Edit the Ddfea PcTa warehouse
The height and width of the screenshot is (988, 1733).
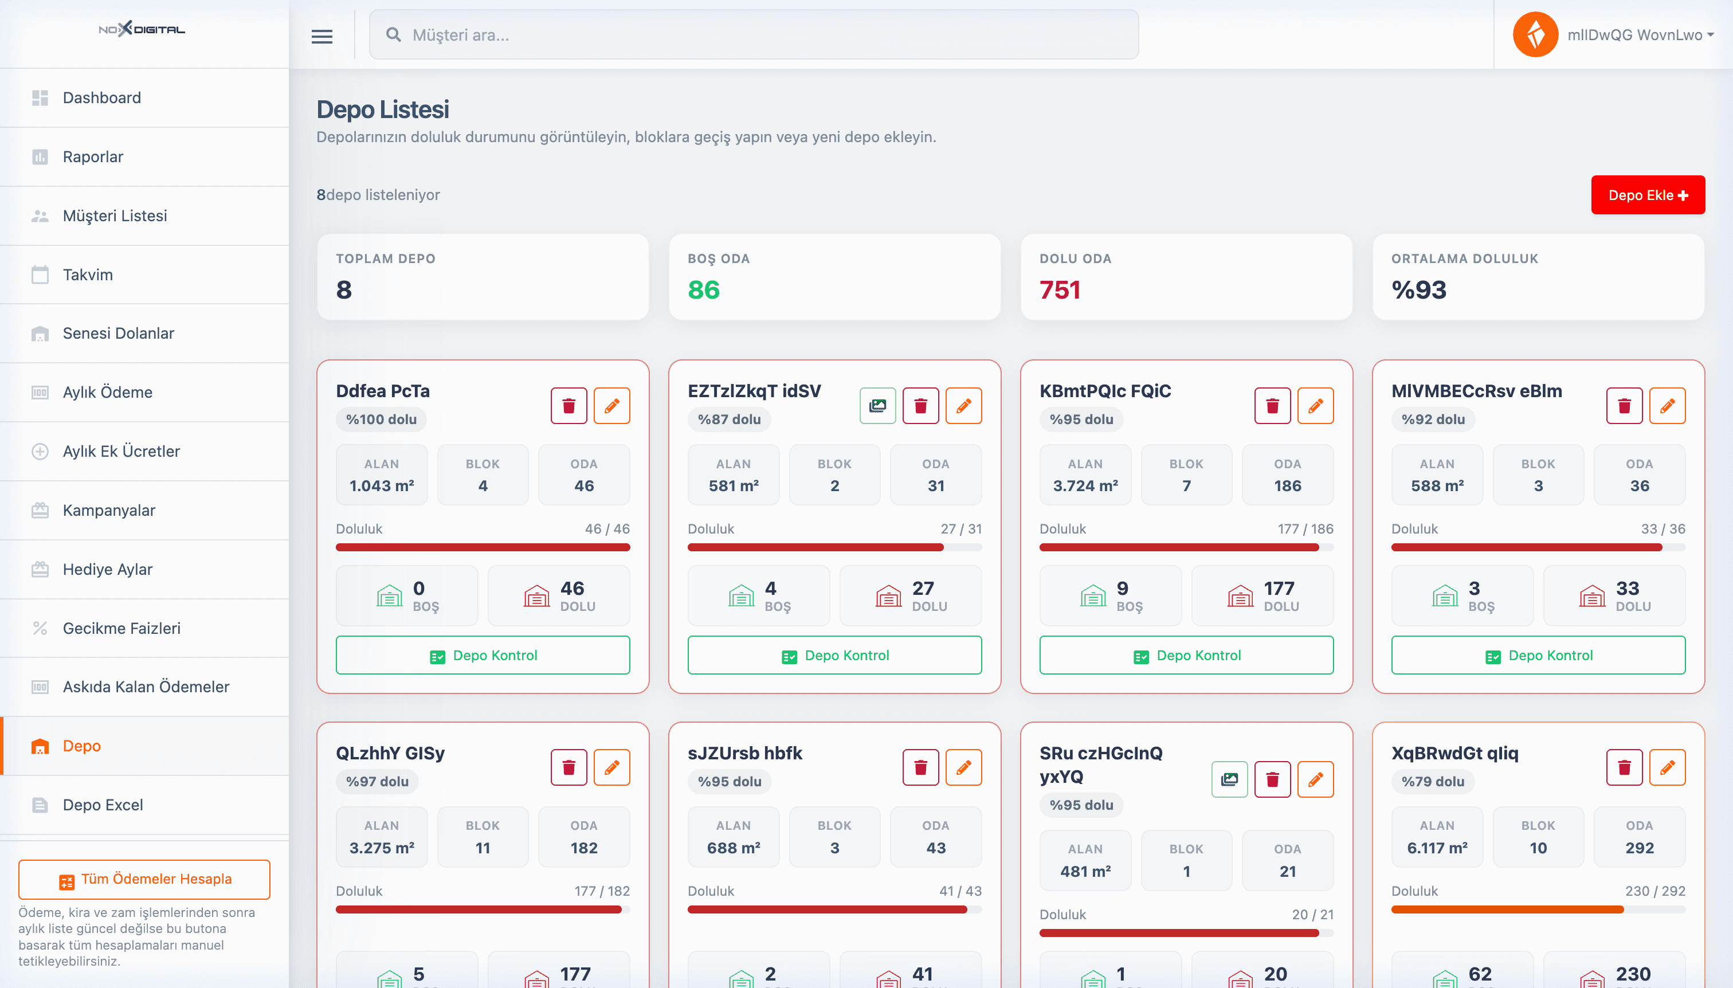[x=611, y=406]
